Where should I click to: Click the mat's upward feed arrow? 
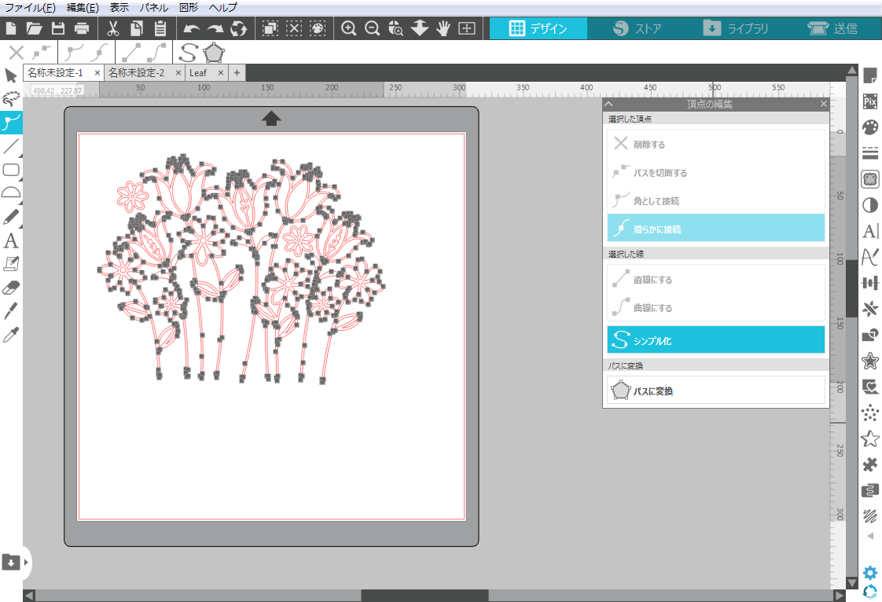pyautogui.click(x=271, y=118)
